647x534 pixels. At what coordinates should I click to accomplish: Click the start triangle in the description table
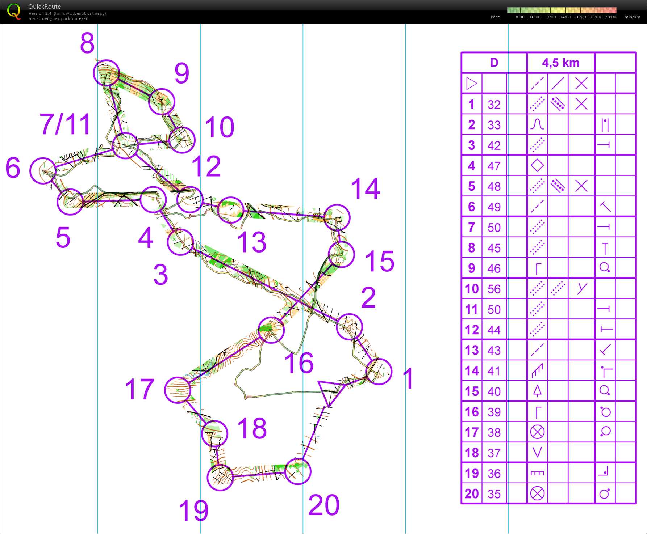point(472,84)
